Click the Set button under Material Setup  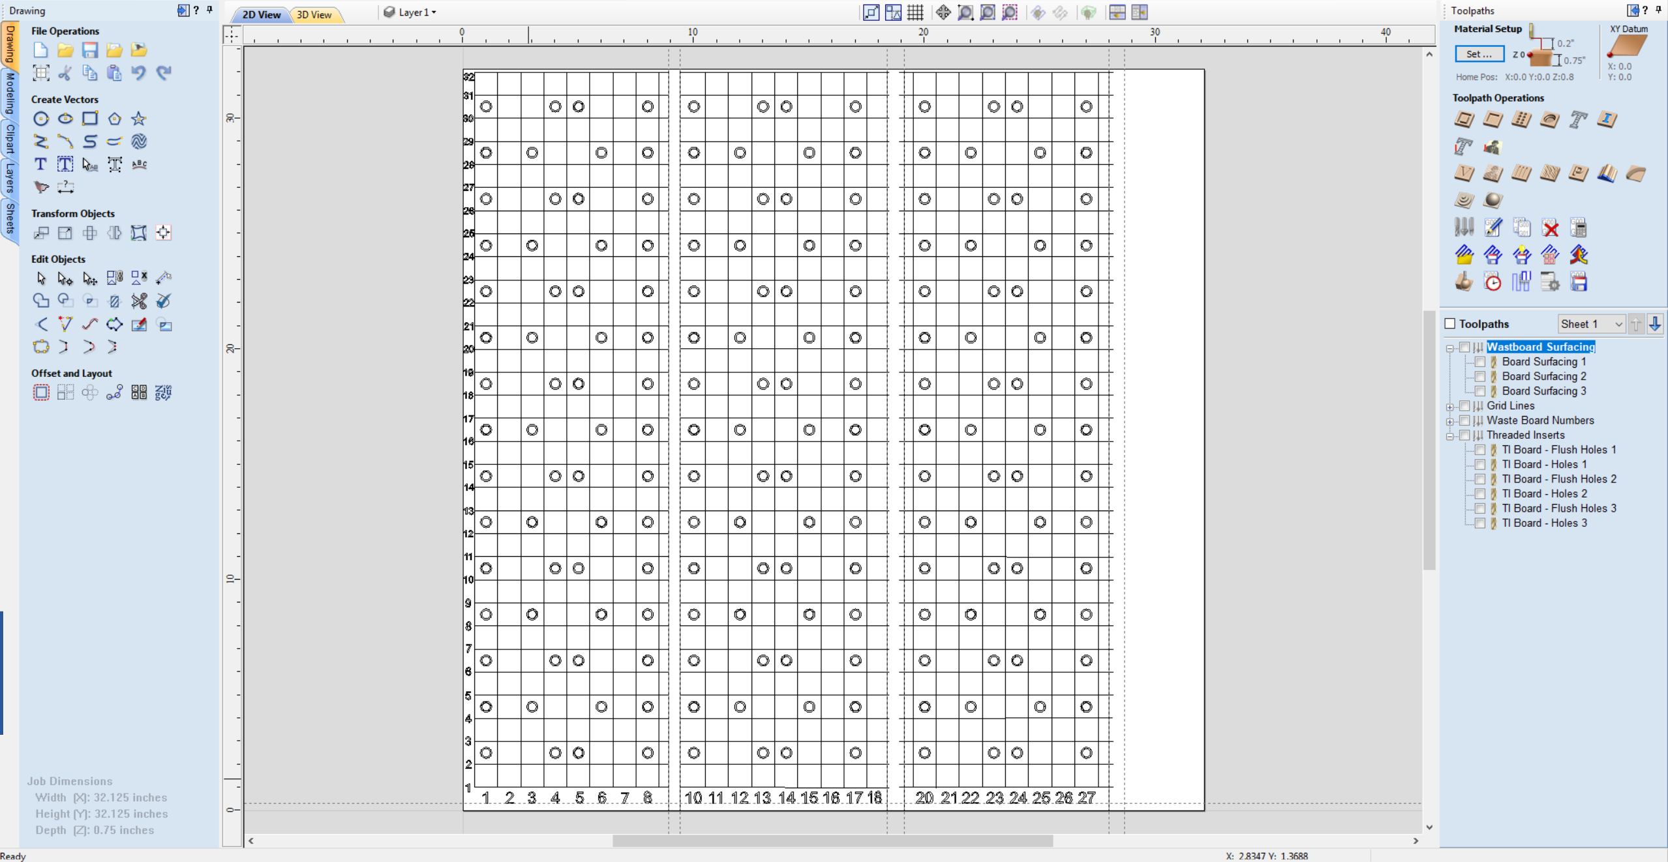click(1478, 53)
